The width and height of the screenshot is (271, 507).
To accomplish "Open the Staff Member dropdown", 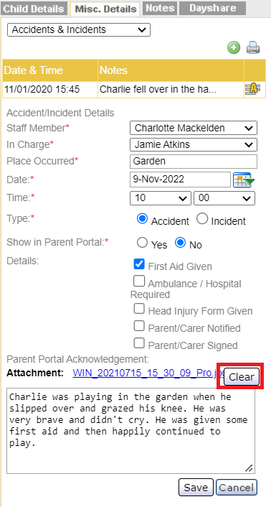I will tap(194, 128).
